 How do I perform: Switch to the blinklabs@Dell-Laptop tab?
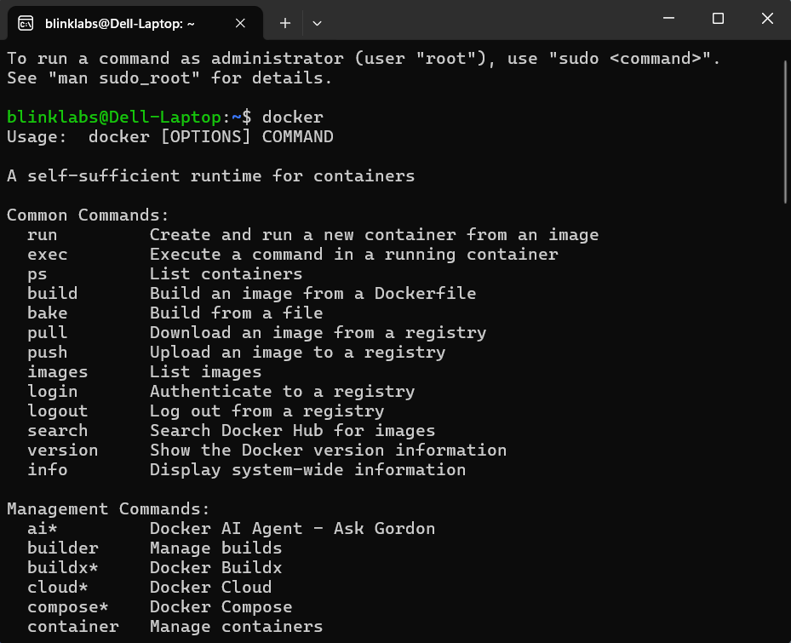pyautogui.click(x=128, y=24)
